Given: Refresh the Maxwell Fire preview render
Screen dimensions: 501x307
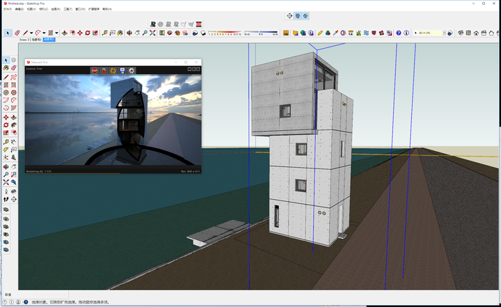Looking at the screenshot, I should click(113, 70).
